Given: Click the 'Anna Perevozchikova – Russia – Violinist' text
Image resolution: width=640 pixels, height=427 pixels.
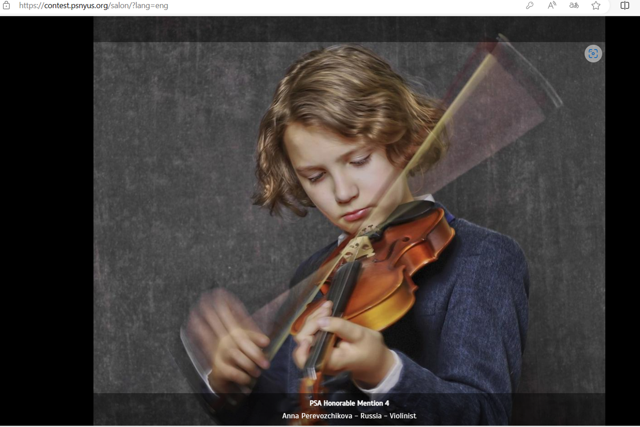Looking at the screenshot, I should [349, 416].
